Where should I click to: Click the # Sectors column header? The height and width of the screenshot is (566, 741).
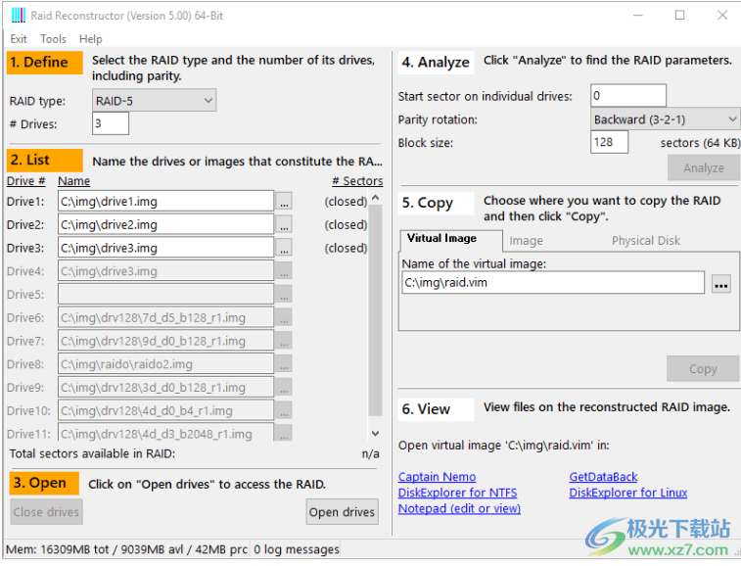click(357, 181)
